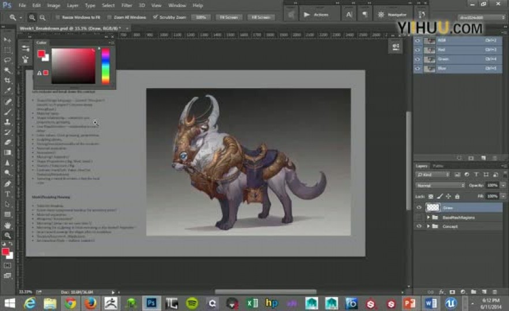Image resolution: width=509 pixels, height=311 pixels.
Task: Open the Image menu
Action: [x=54, y=6]
